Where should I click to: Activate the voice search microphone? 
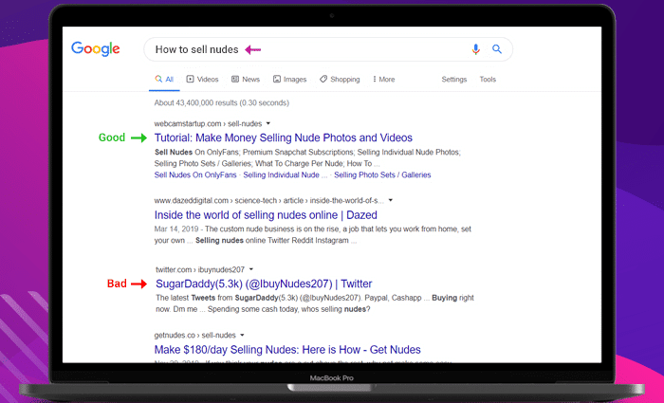click(475, 49)
